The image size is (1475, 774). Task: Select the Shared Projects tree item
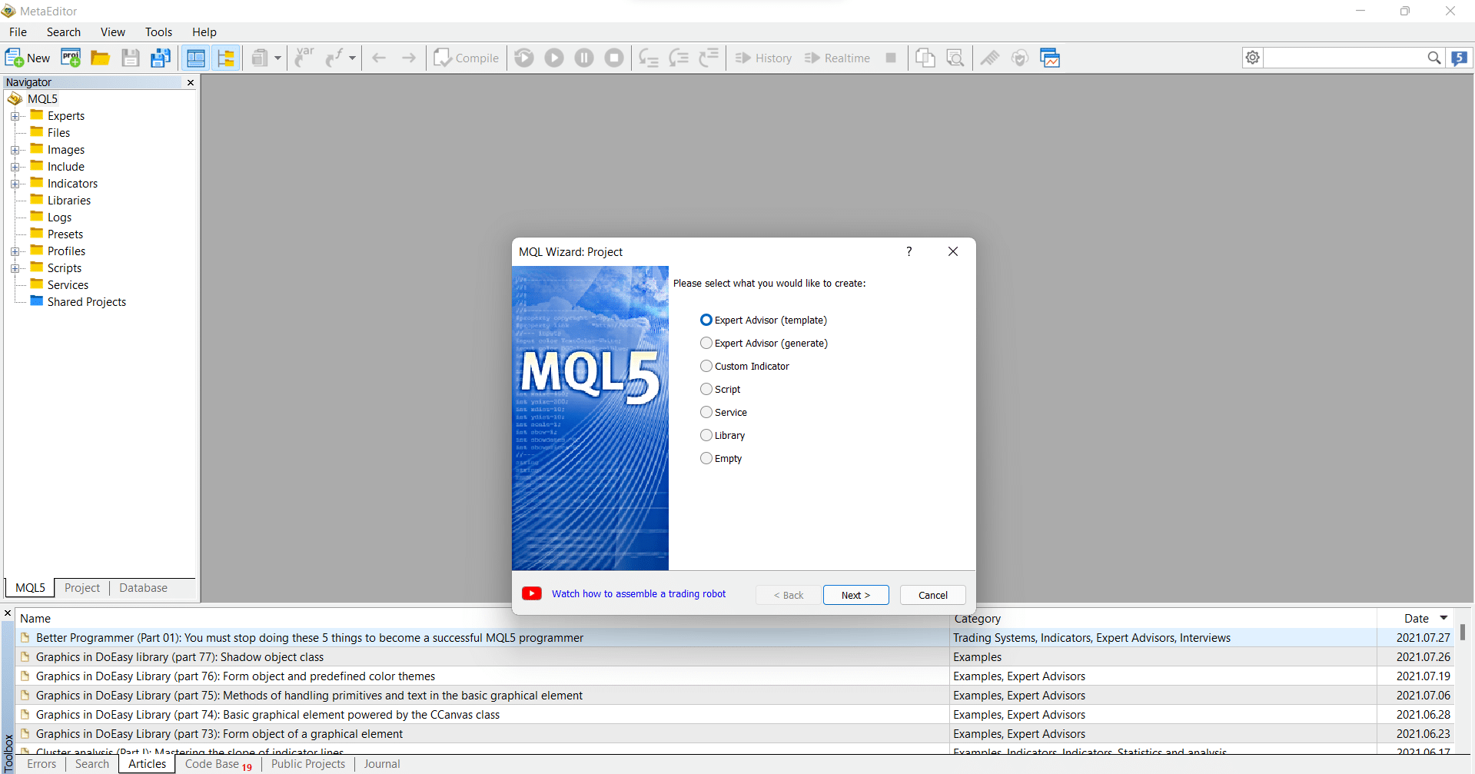(87, 302)
